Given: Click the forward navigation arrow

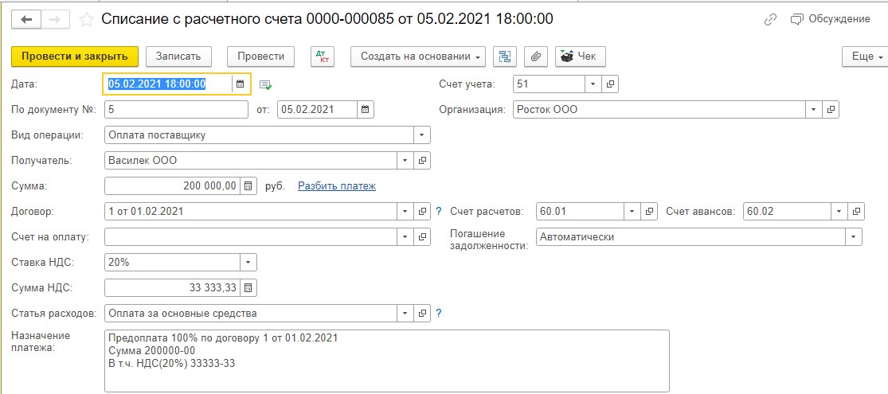Looking at the screenshot, I should coord(56,19).
